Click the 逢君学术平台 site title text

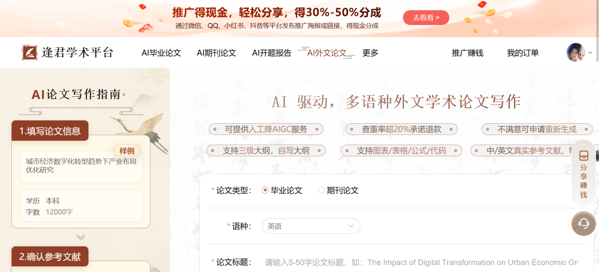[x=77, y=52]
